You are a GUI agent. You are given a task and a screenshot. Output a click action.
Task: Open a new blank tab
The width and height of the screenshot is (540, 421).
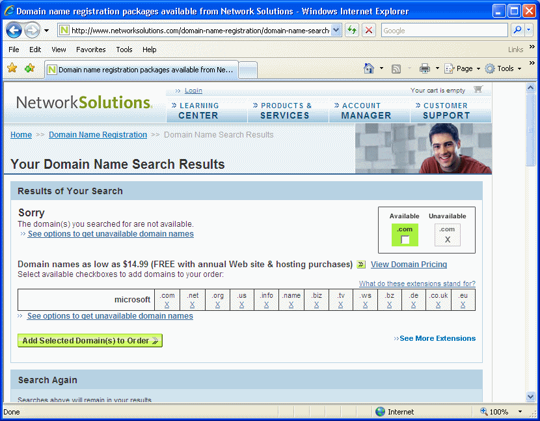248,70
